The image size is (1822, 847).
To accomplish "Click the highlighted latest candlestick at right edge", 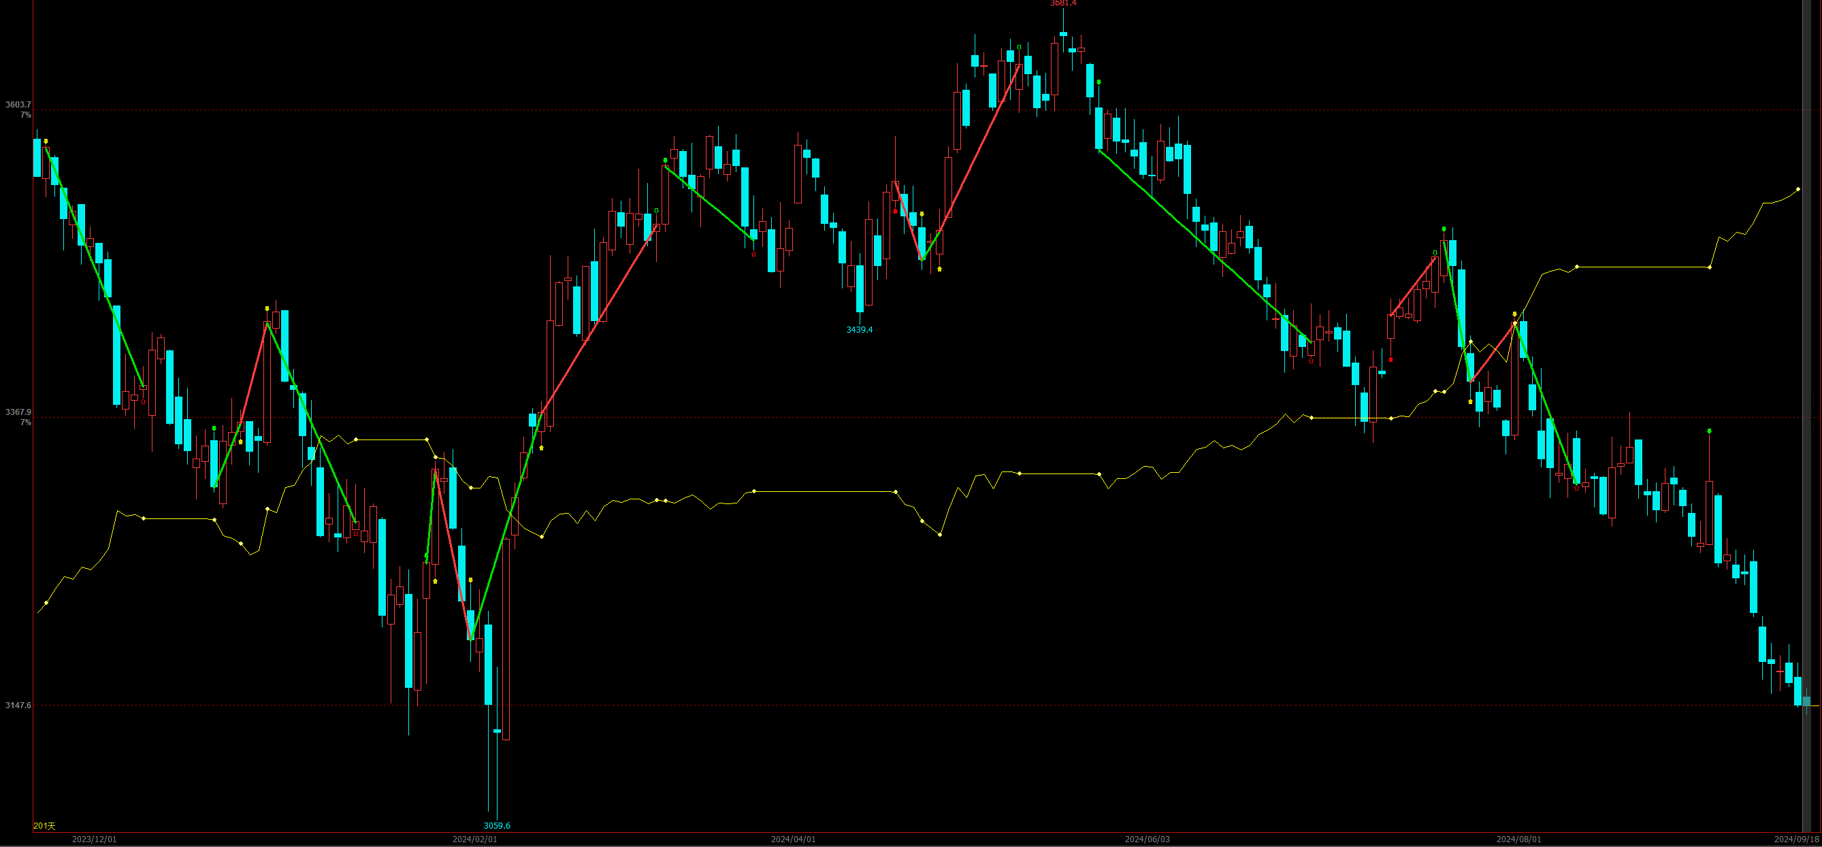I will click(1806, 701).
